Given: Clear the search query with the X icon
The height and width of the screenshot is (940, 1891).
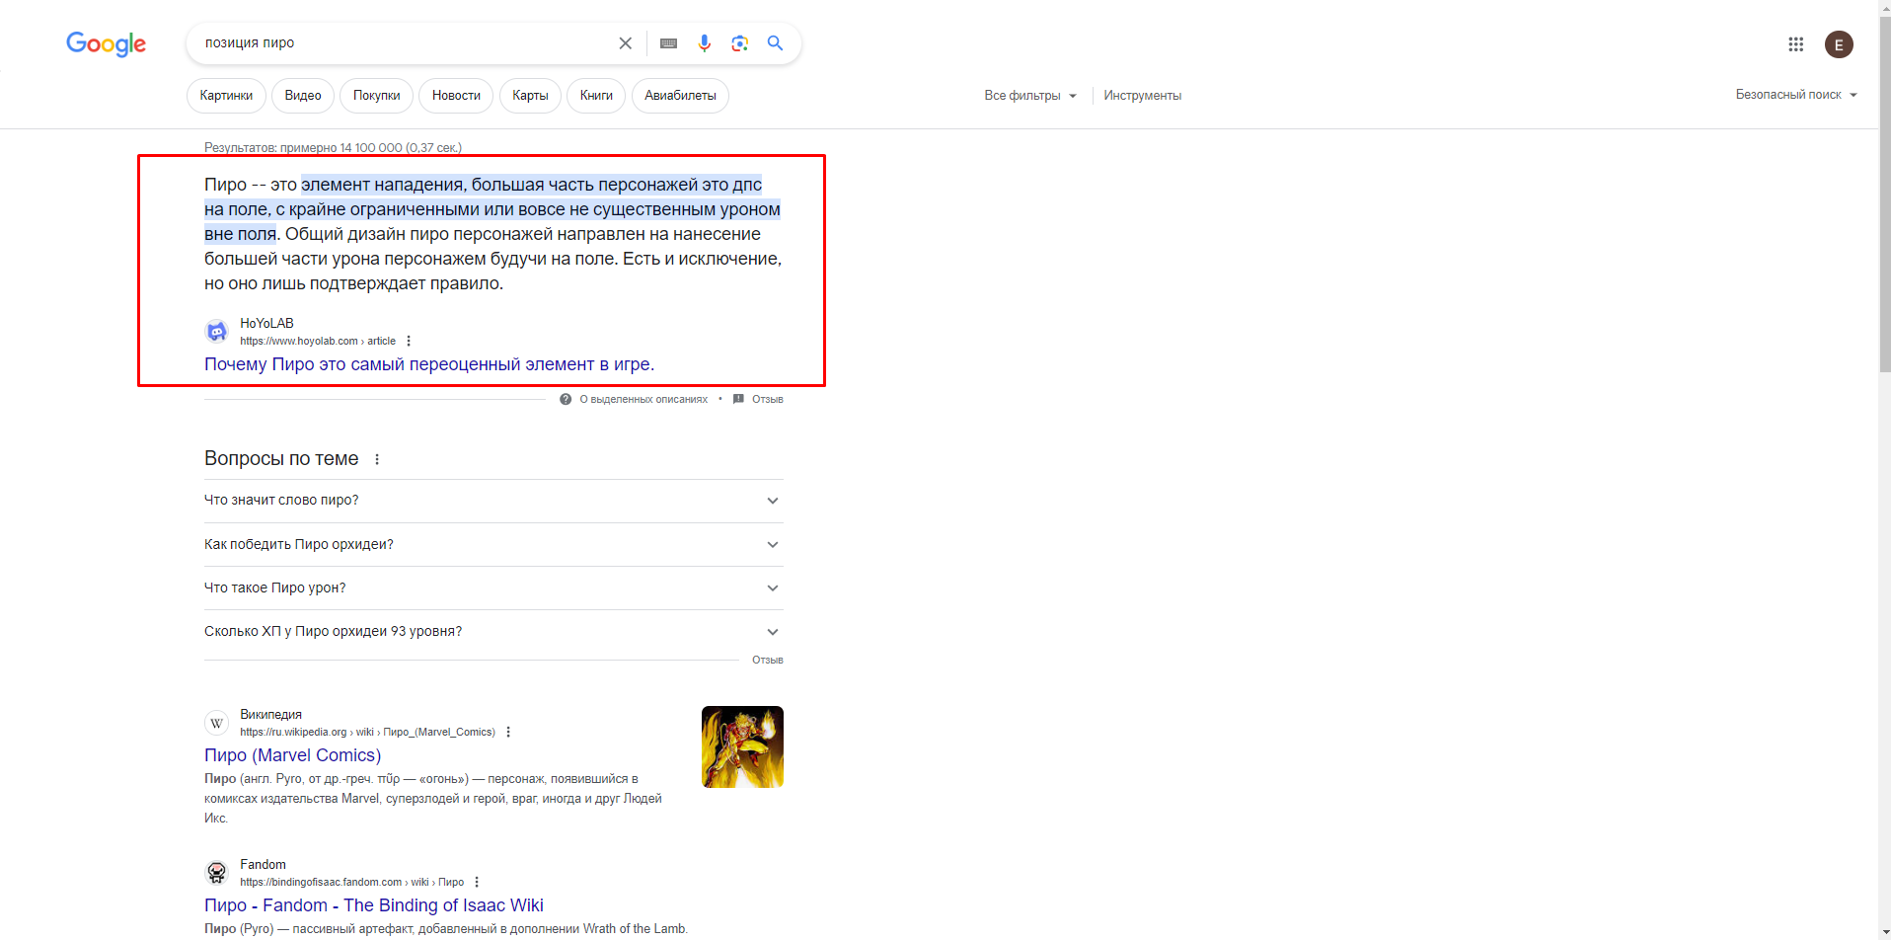Looking at the screenshot, I should 625,42.
